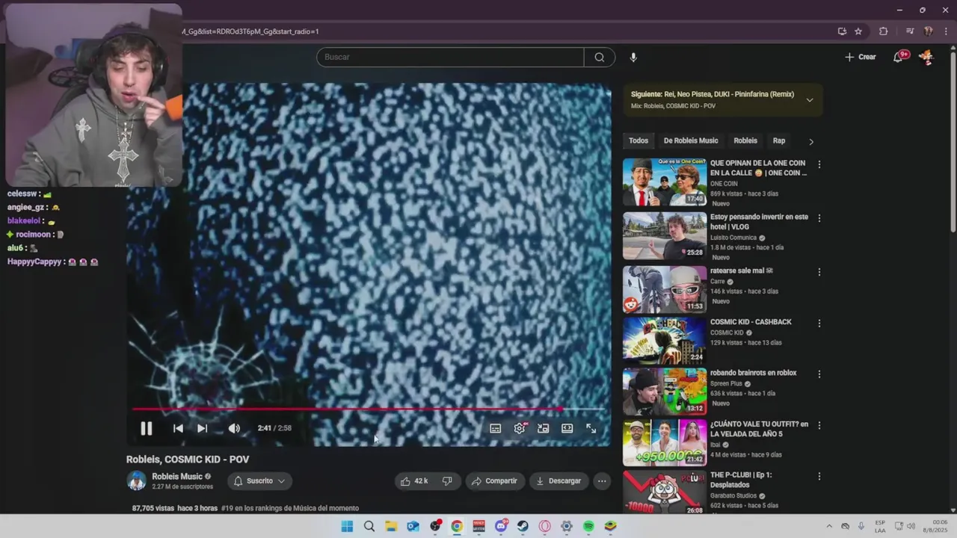957x538 pixels.
Task: Open the Robleis Music channel name
Action: [x=177, y=477]
